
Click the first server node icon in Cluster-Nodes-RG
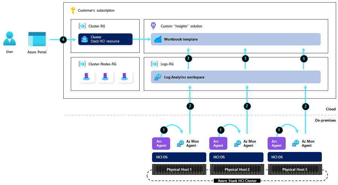pyautogui.click(x=87, y=77)
